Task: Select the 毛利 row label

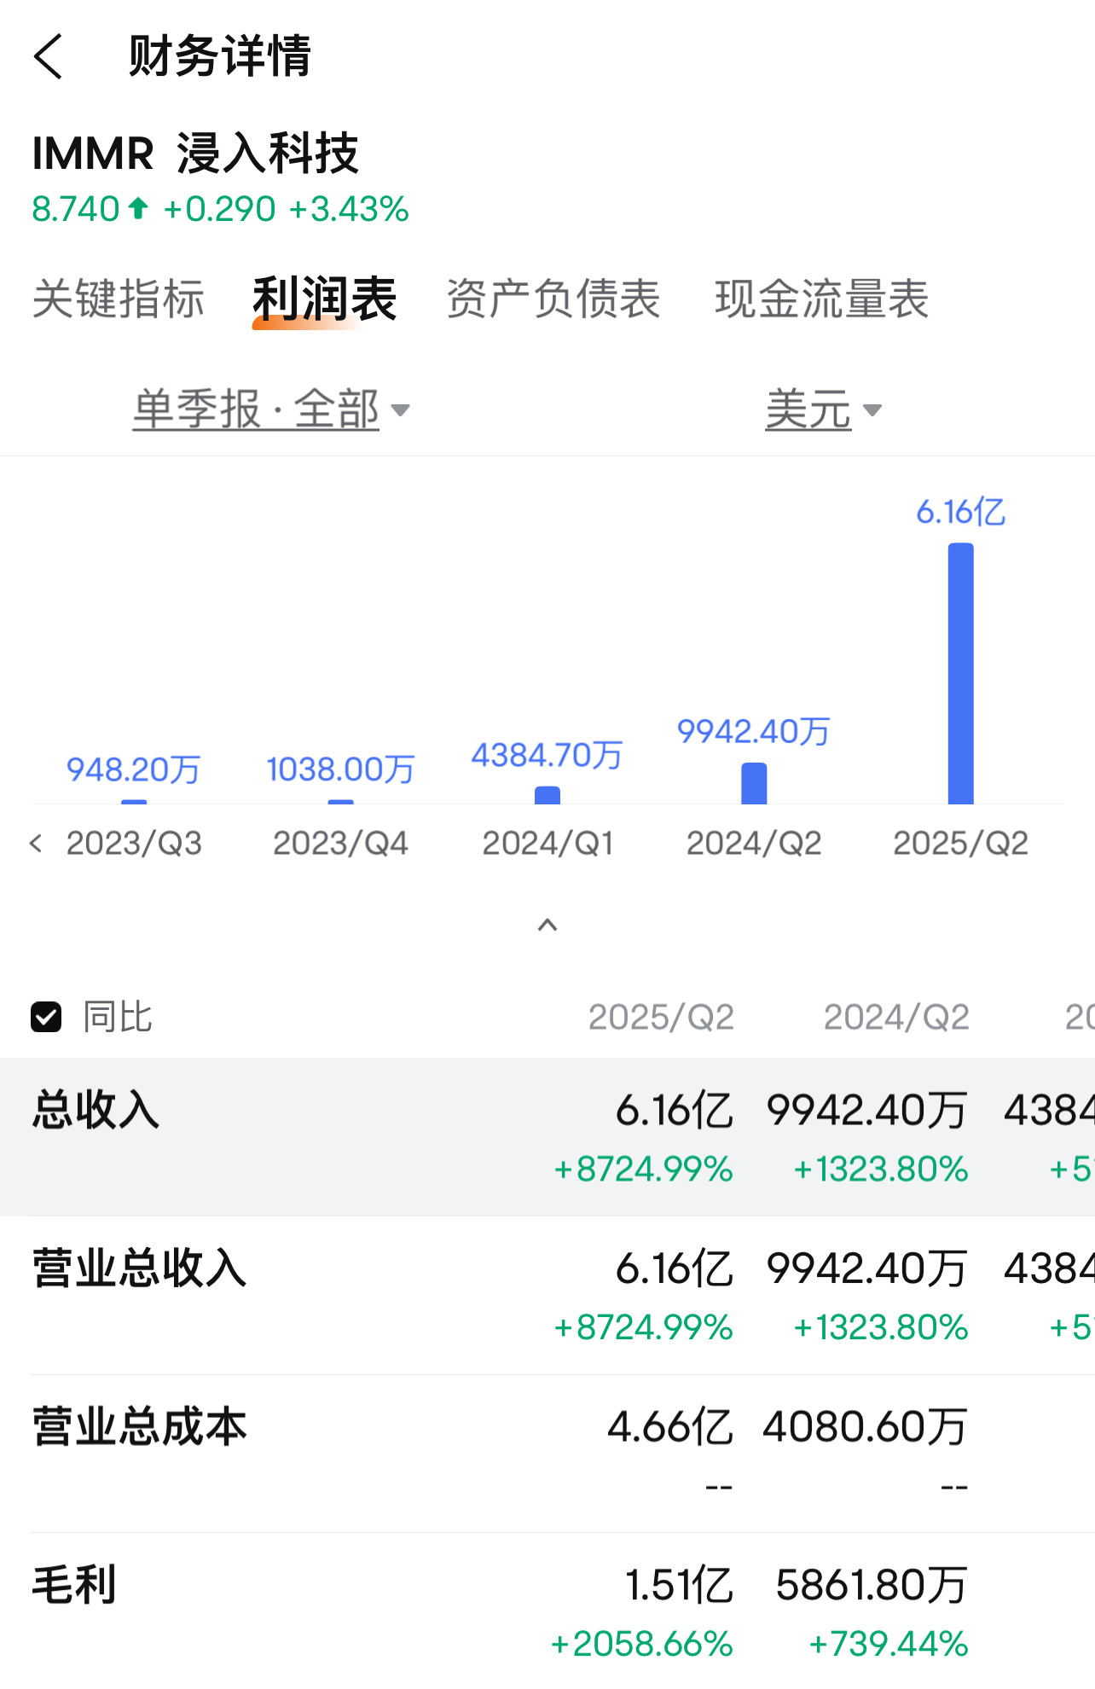Action: coord(74,1584)
